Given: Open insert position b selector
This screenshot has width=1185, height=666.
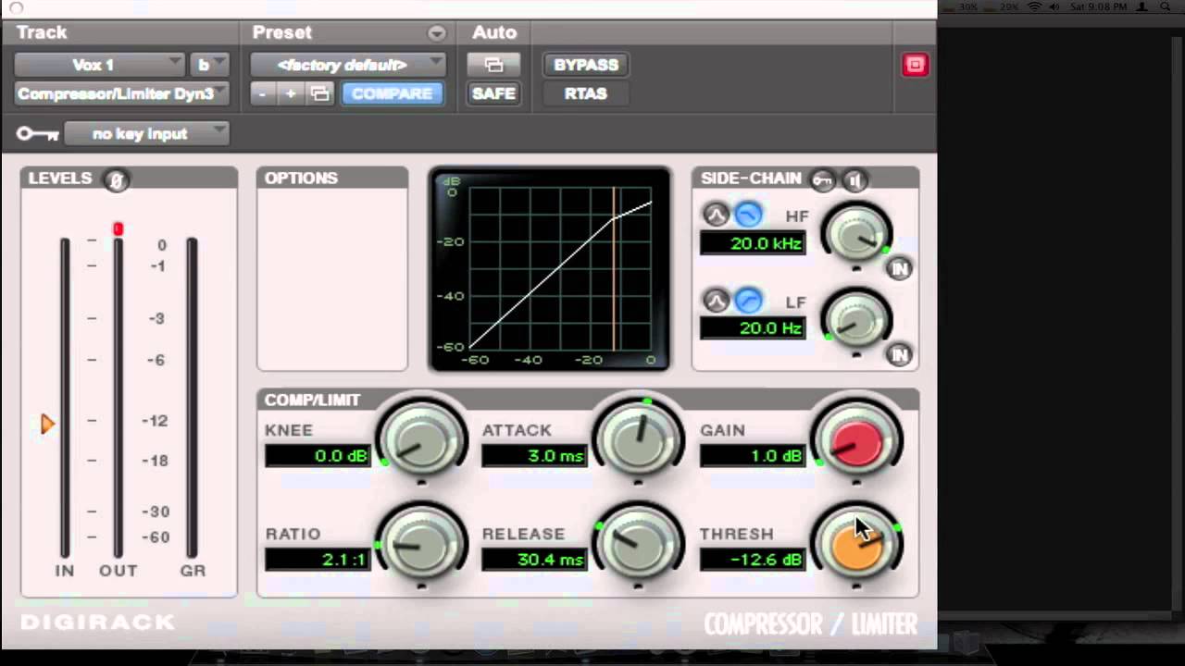Looking at the screenshot, I should click(x=210, y=65).
